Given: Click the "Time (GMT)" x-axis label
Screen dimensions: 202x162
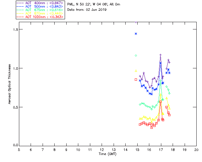Looking at the screenshot, I should (107, 154).
